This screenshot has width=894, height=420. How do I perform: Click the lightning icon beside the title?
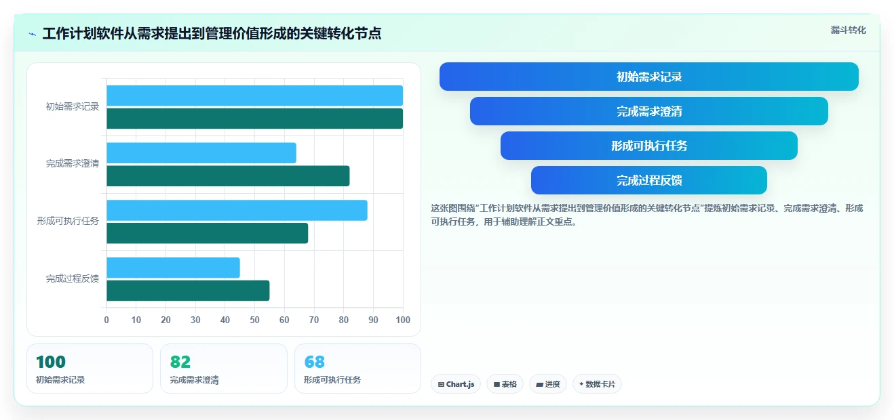(x=33, y=34)
